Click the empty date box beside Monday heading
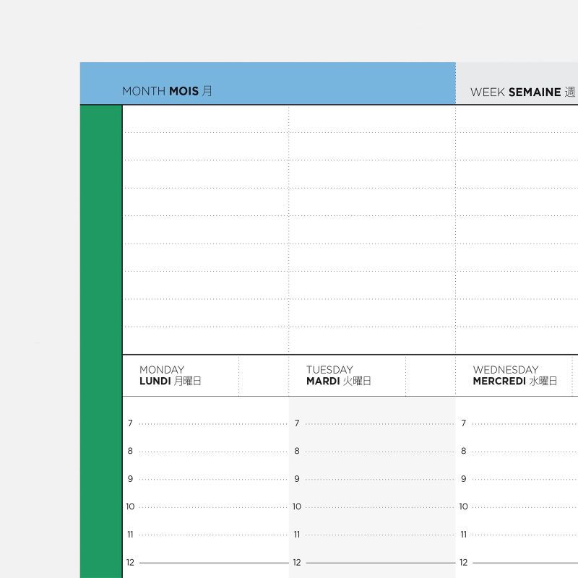The height and width of the screenshot is (578, 578). tap(263, 376)
